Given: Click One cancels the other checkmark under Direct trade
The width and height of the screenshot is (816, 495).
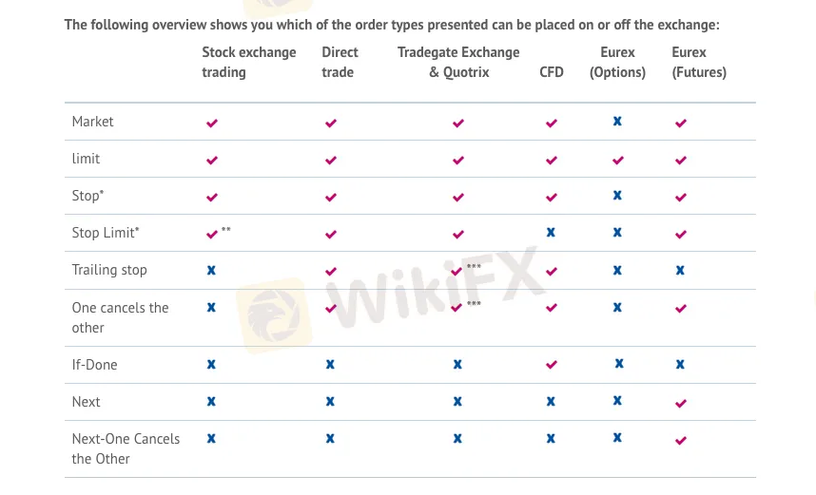Looking at the screenshot, I should click(x=331, y=309).
